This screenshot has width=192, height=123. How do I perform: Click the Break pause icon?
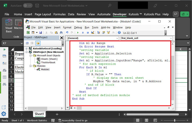click(83, 33)
